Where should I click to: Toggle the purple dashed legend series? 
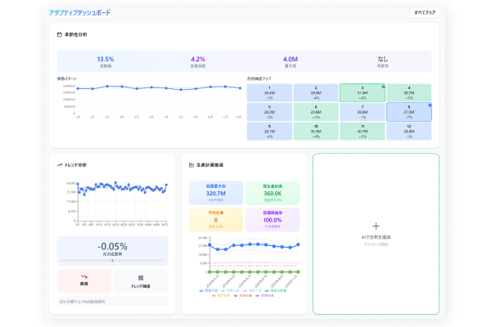point(266,294)
